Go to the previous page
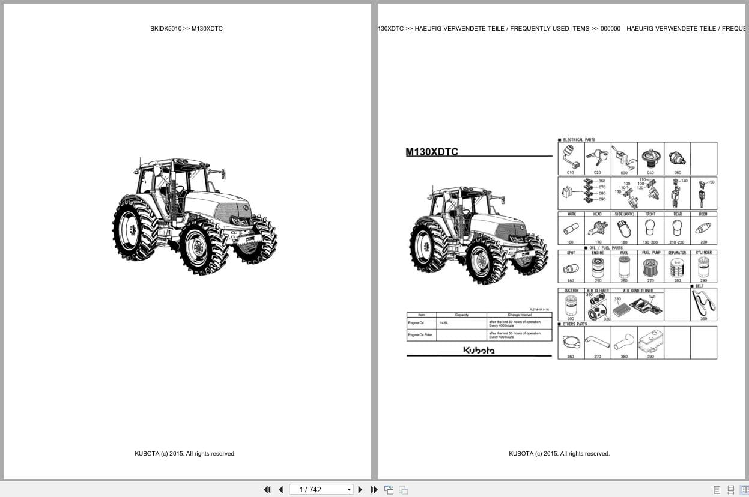Viewport: 749px width, 497px height. [x=281, y=489]
